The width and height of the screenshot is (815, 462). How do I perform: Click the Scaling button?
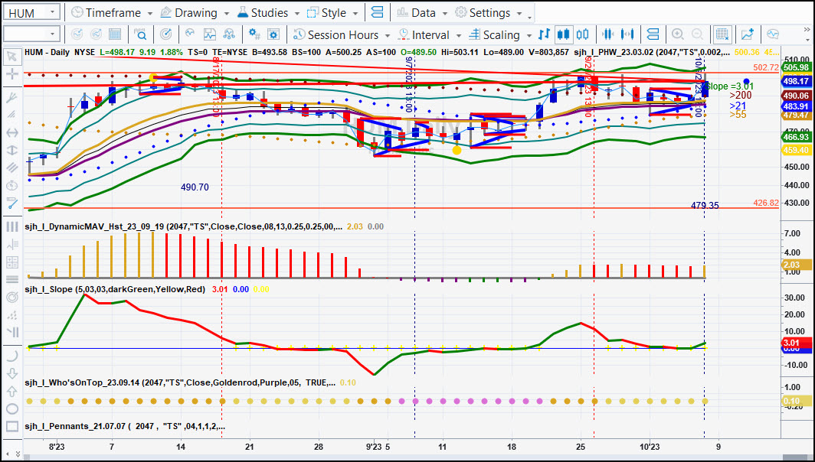coord(500,34)
